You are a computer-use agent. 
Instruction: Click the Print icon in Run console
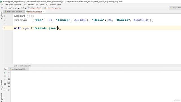9,86
